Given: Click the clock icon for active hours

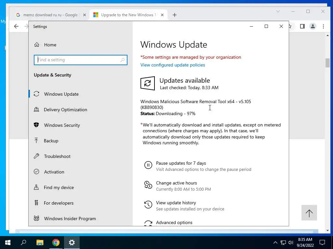Looking at the screenshot, I should tap(148, 184).
